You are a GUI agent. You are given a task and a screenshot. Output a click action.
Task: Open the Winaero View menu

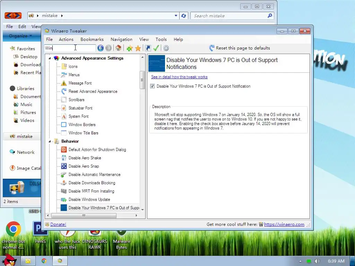(144, 39)
